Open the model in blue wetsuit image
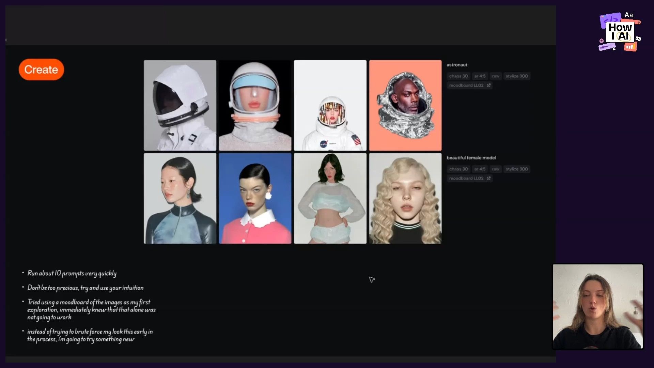The height and width of the screenshot is (368, 654). [180, 198]
